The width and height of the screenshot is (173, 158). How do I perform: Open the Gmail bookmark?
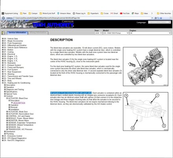click(x=114, y=13)
